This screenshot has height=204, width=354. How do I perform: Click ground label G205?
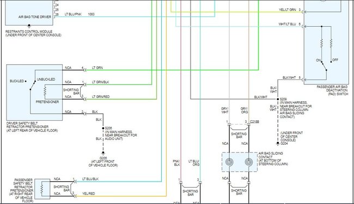[103, 158]
